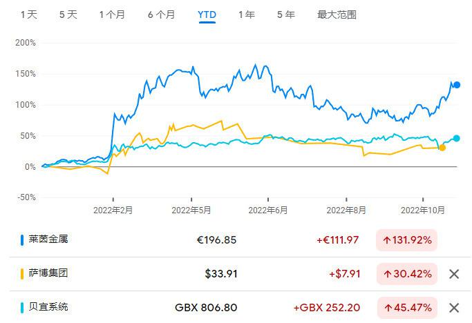Screen dimensions: 472x323
Task: Show the 5年 range chart
Action: point(285,14)
